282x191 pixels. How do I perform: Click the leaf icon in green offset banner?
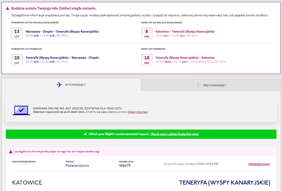pos(85,134)
